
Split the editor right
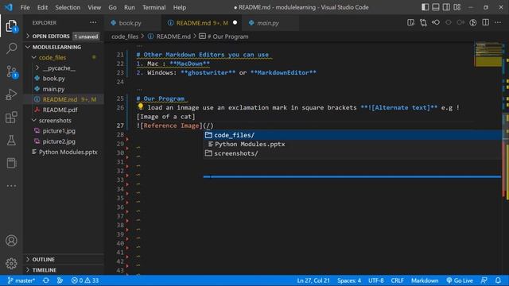click(x=486, y=23)
